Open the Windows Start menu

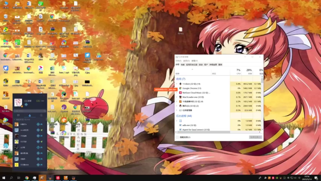pos(4,178)
